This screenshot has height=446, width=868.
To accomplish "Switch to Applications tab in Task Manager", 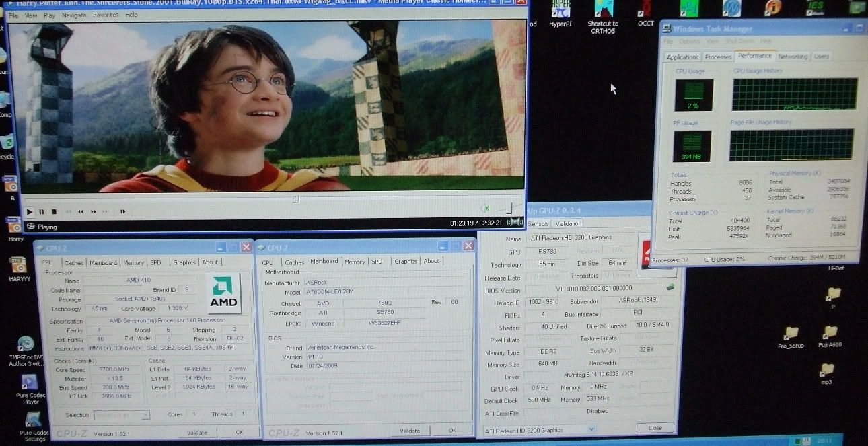I will [683, 57].
